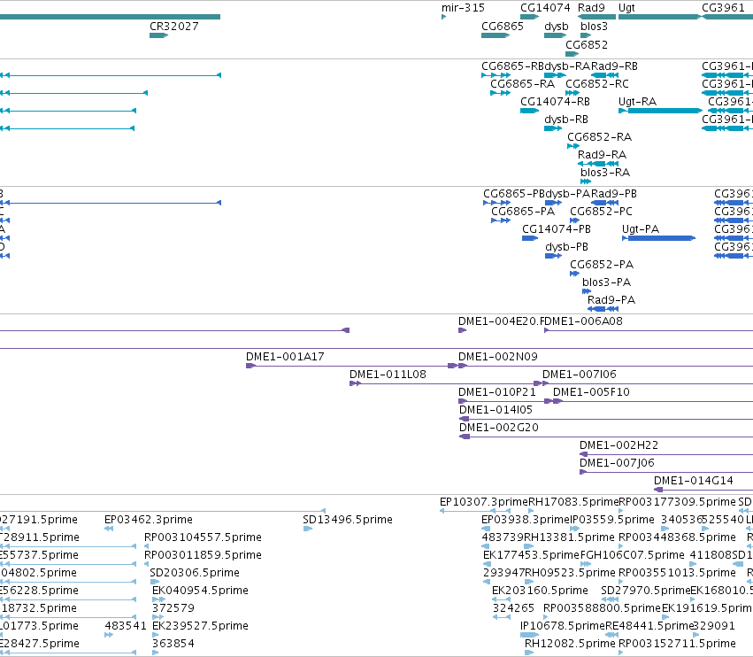The height and width of the screenshot is (657, 753).
Task: Click the blos3-RA transcript label
Action: (605, 172)
